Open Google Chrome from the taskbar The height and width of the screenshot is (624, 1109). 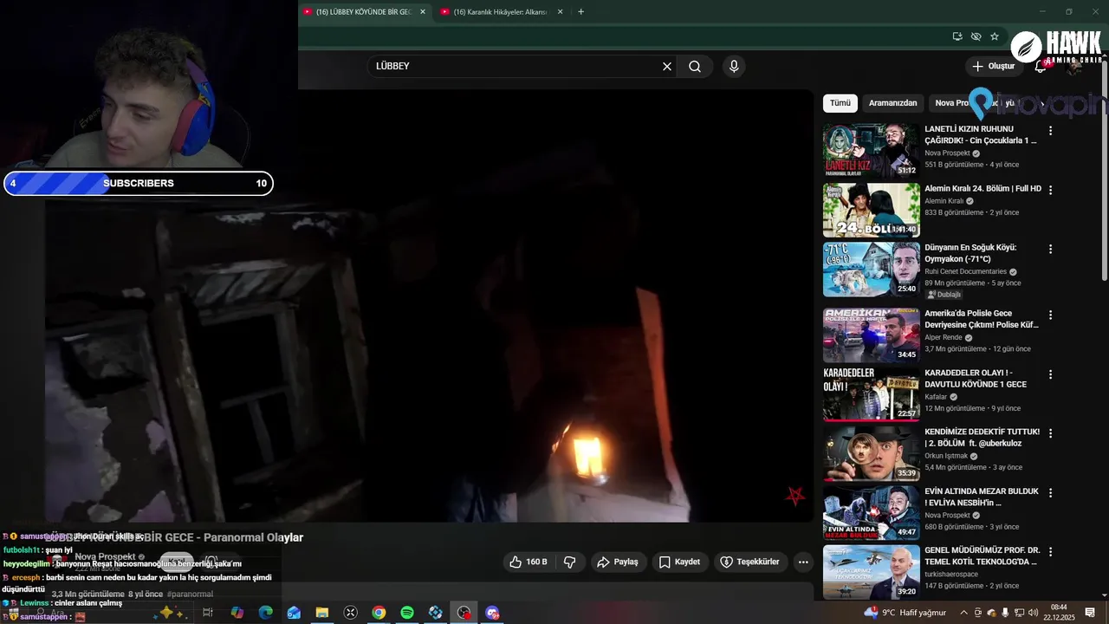[379, 613]
